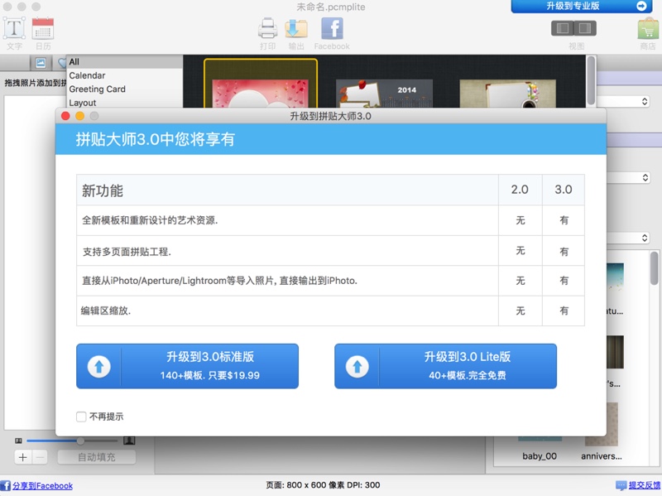The image size is (662, 496).
Task: Open 分享到Facebook link
Action: point(42,486)
